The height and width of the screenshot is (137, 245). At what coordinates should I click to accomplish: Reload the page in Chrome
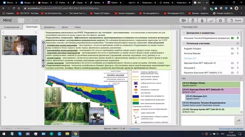pyautogui.click(x=14, y=8)
